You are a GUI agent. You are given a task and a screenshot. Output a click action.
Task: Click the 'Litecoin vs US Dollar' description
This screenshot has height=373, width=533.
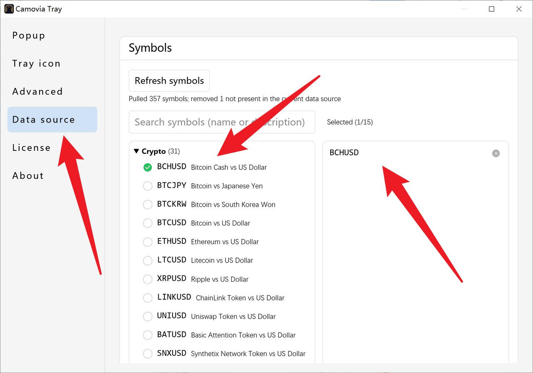pyautogui.click(x=222, y=260)
